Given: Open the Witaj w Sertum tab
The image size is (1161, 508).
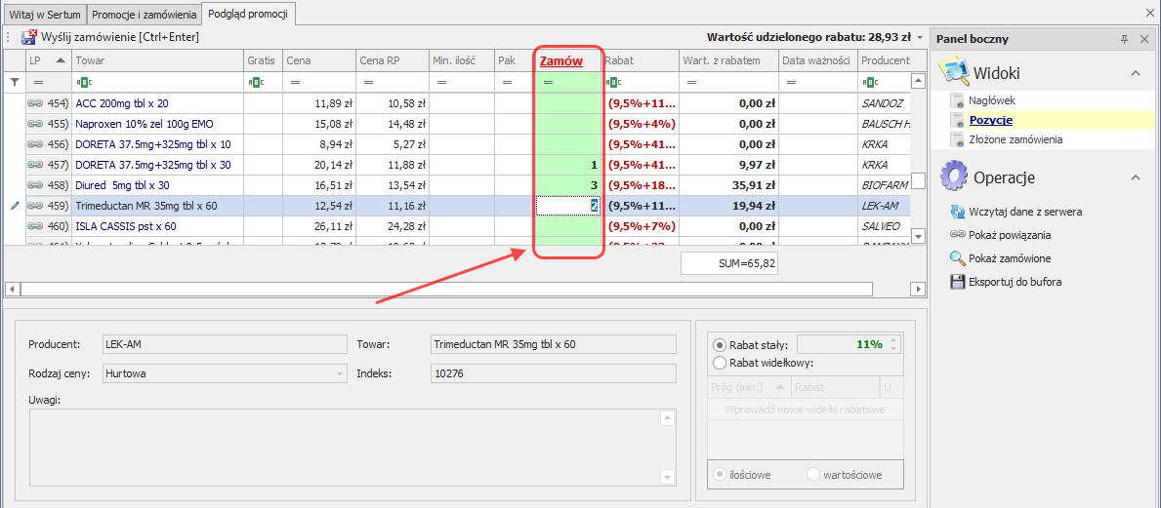Looking at the screenshot, I should pos(45,15).
